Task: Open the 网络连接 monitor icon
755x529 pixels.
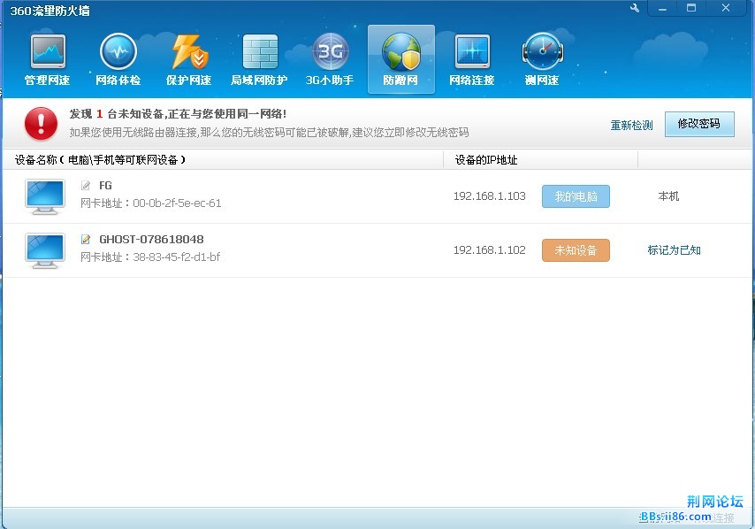Action: [472, 60]
